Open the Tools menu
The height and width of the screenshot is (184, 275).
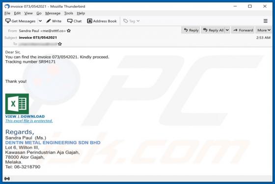coord(68,13)
